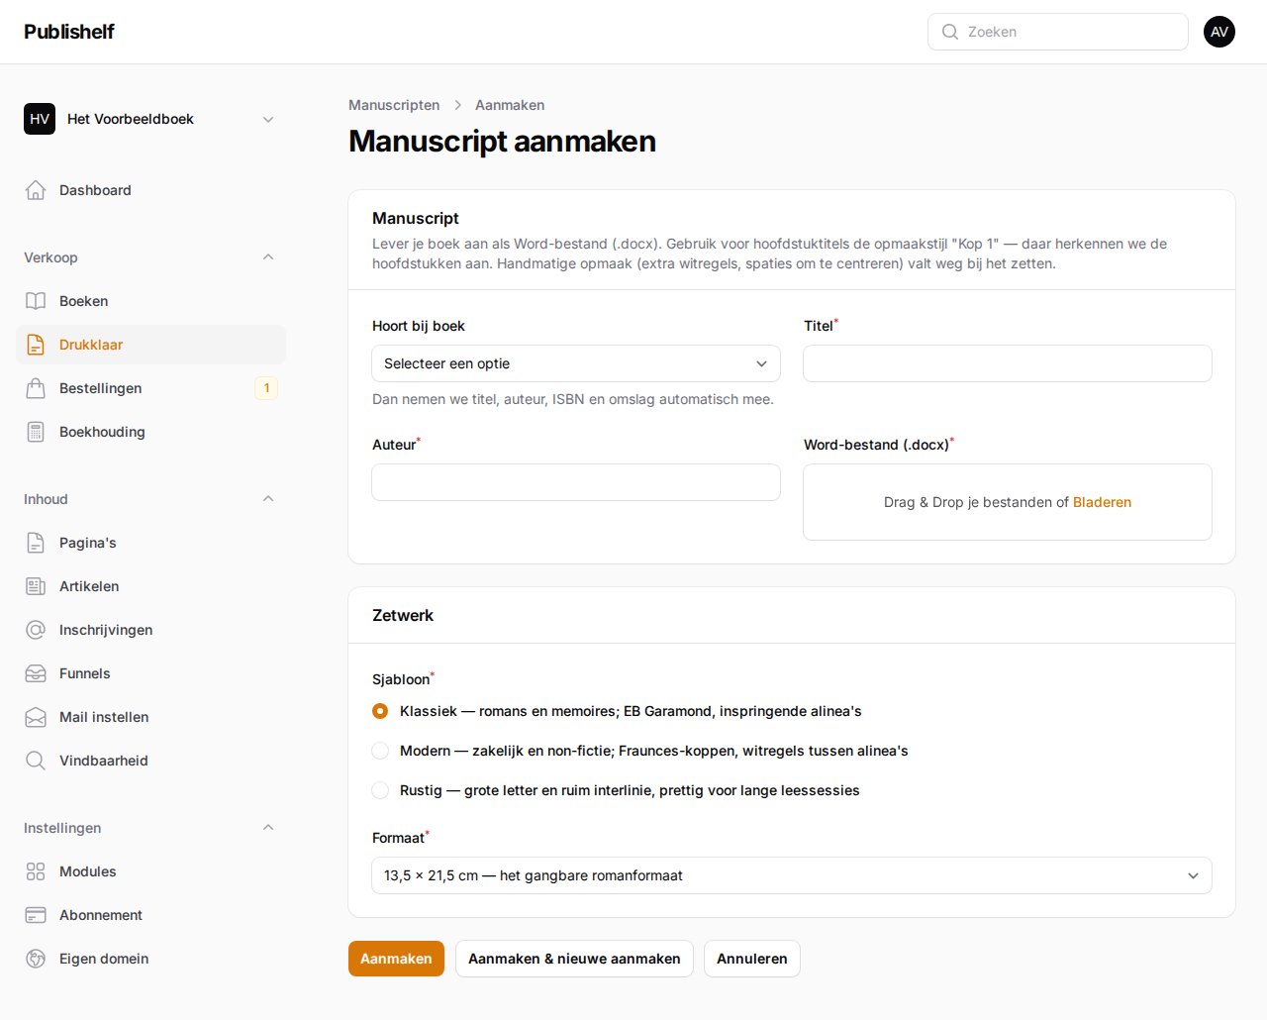Screen dimensions: 1267x1020
Task: Open the Formaat dropdown
Action: coord(792,875)
